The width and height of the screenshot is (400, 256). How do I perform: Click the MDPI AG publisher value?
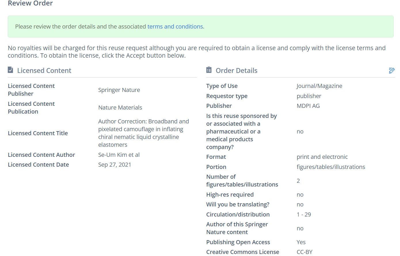pyautogui.click(x=308, y=106)
